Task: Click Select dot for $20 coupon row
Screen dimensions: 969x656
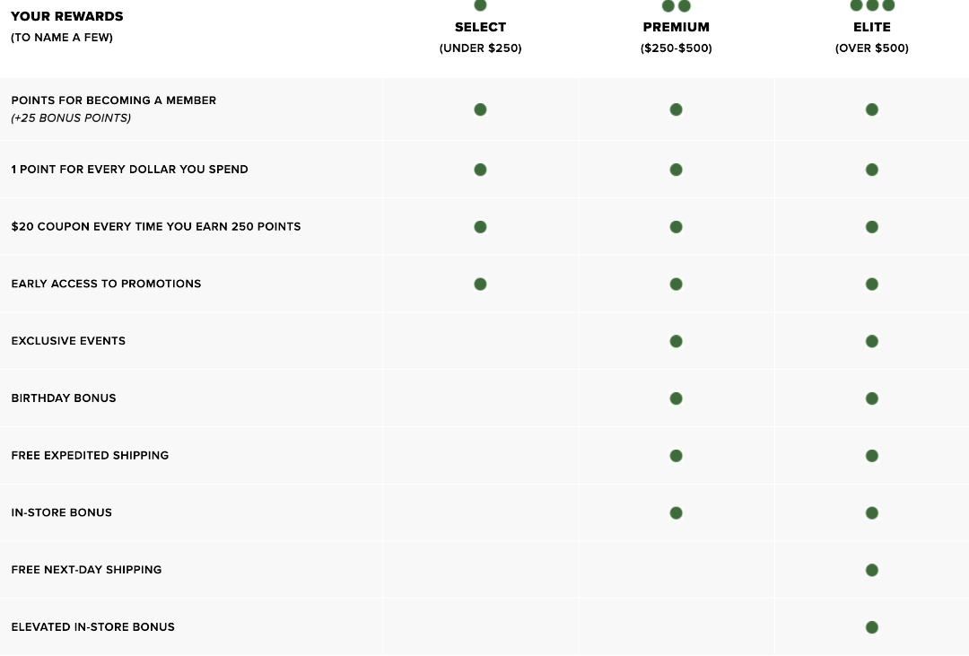Action: pyautogui.click(x=480, y=227)
